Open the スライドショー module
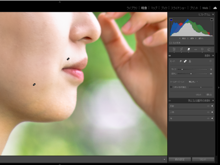This screenshot has height=165, width=220. pos(178,8)
